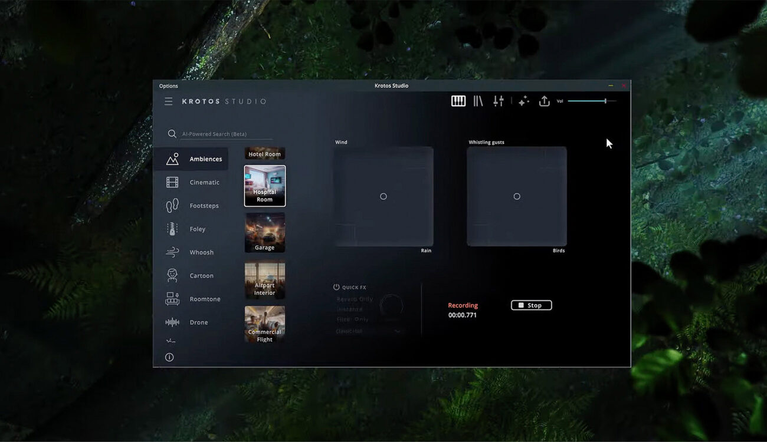767x442 pixels.
Task: Click into the AI-Powered Search field
Action: click(x=227, y=134)
